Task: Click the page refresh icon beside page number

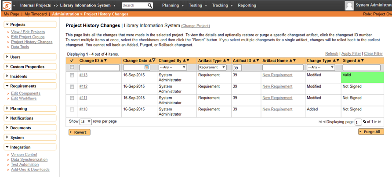Action: tap(365, 122)
